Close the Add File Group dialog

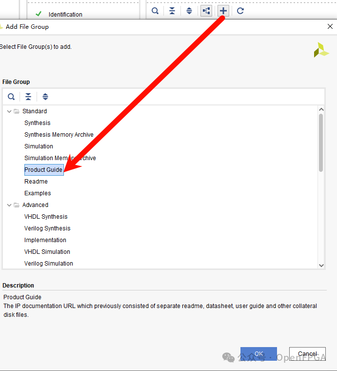click(330, 26)
